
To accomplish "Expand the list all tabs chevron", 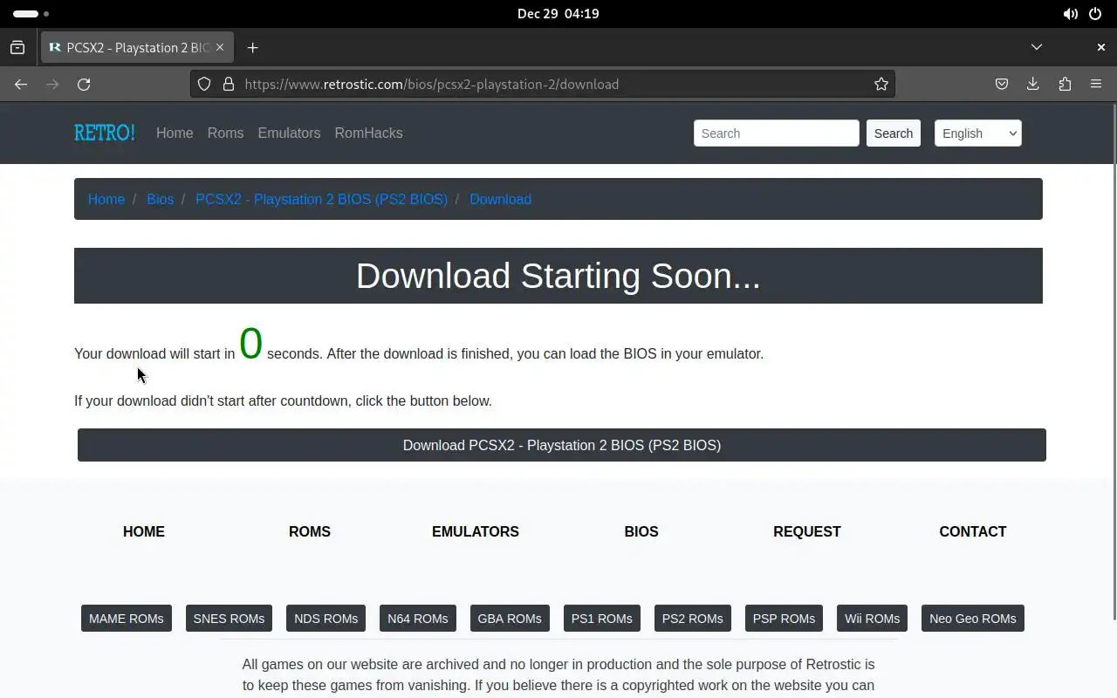I will [x=1037, y=47].
